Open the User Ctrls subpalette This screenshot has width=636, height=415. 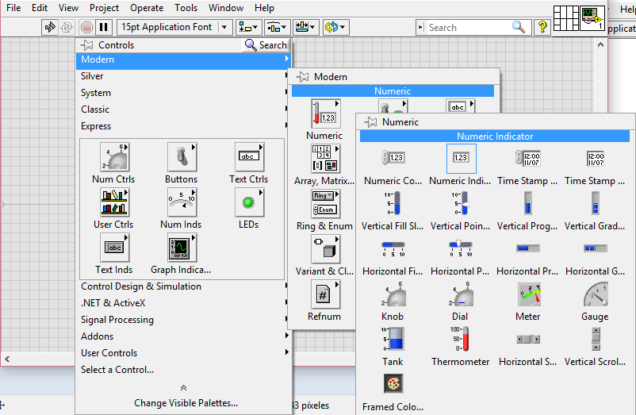pos(114,202)
